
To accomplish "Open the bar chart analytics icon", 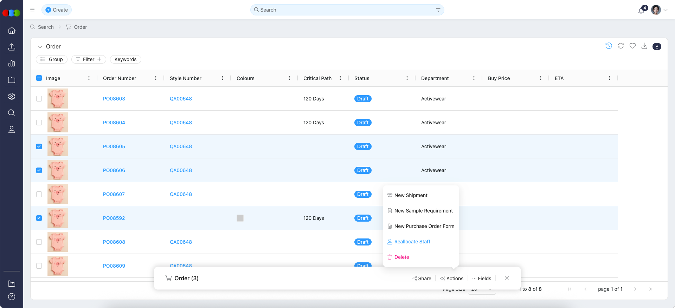I will pos(12,64).
